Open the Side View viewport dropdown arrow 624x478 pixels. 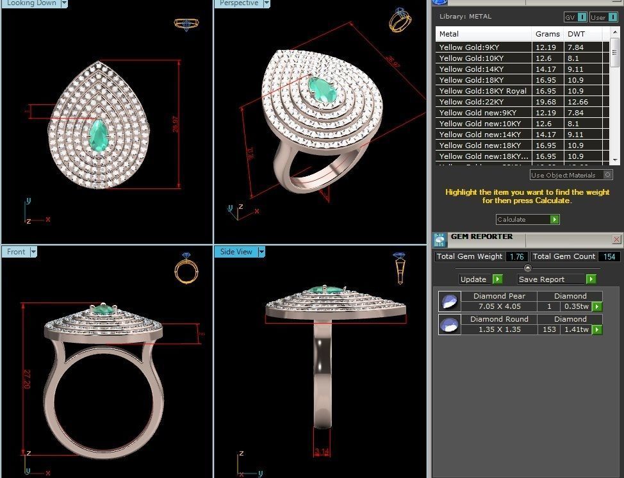coord(261,252)
